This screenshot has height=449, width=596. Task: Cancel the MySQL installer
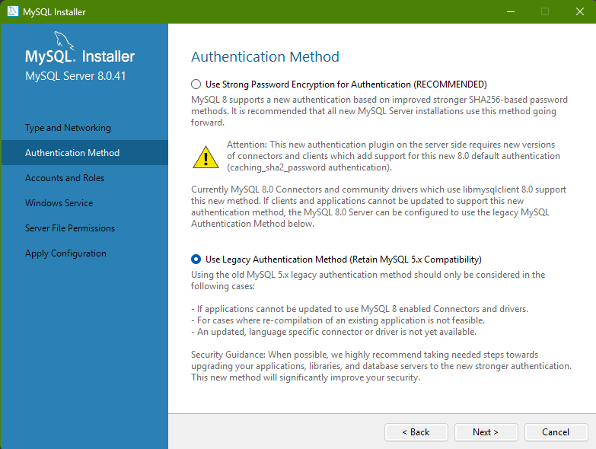coord(556,432)
